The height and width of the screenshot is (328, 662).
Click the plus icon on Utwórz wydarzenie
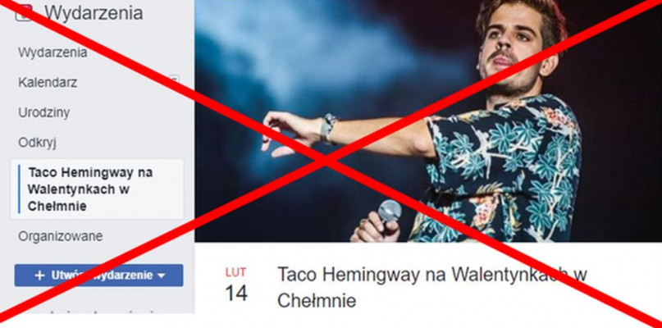[x=39, y=276]
